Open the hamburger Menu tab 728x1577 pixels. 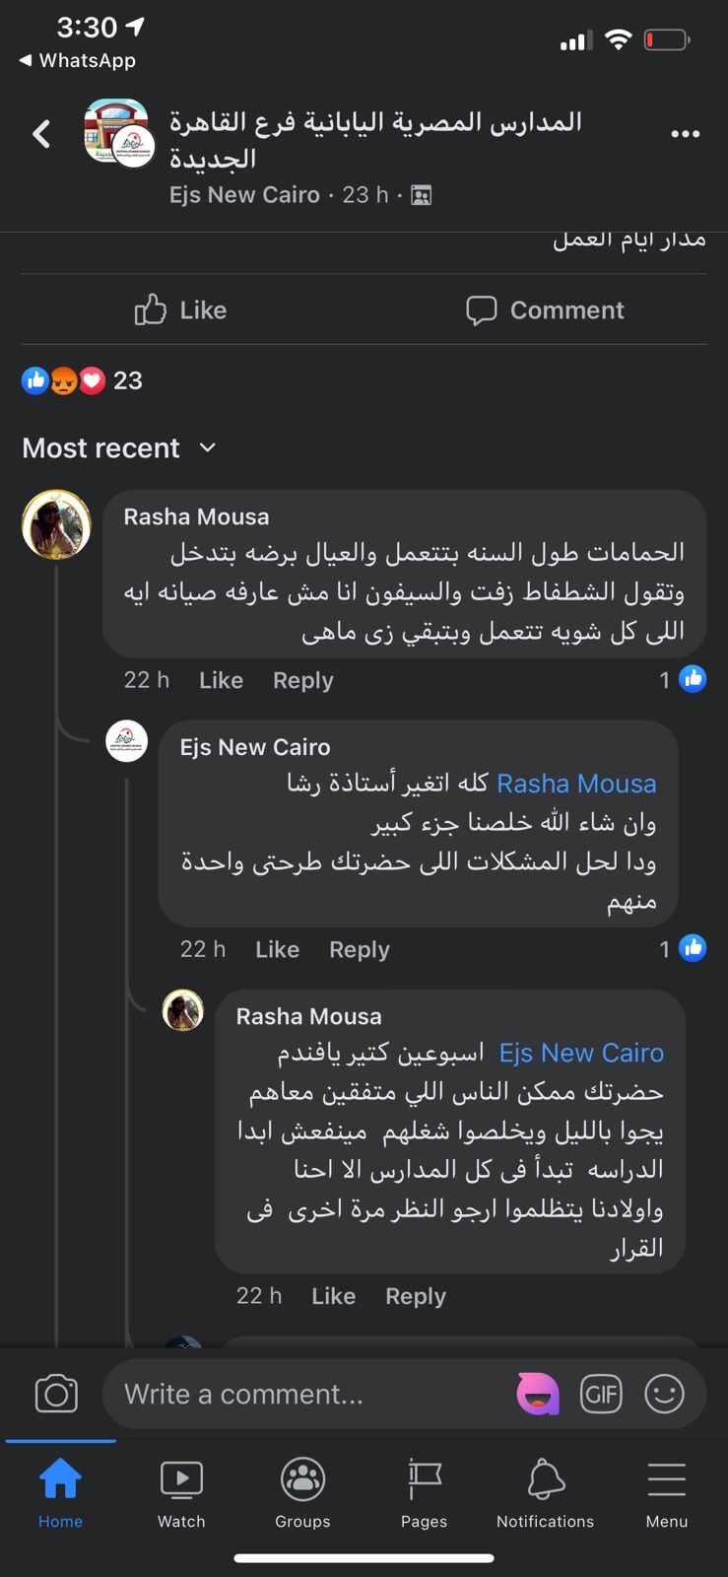click(666, 1492)
